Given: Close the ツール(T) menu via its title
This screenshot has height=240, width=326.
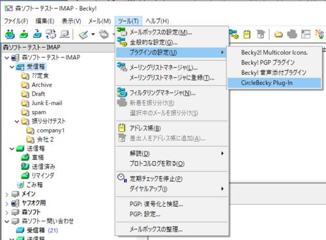Looking at the screenshot, I should tap(128, 21).
